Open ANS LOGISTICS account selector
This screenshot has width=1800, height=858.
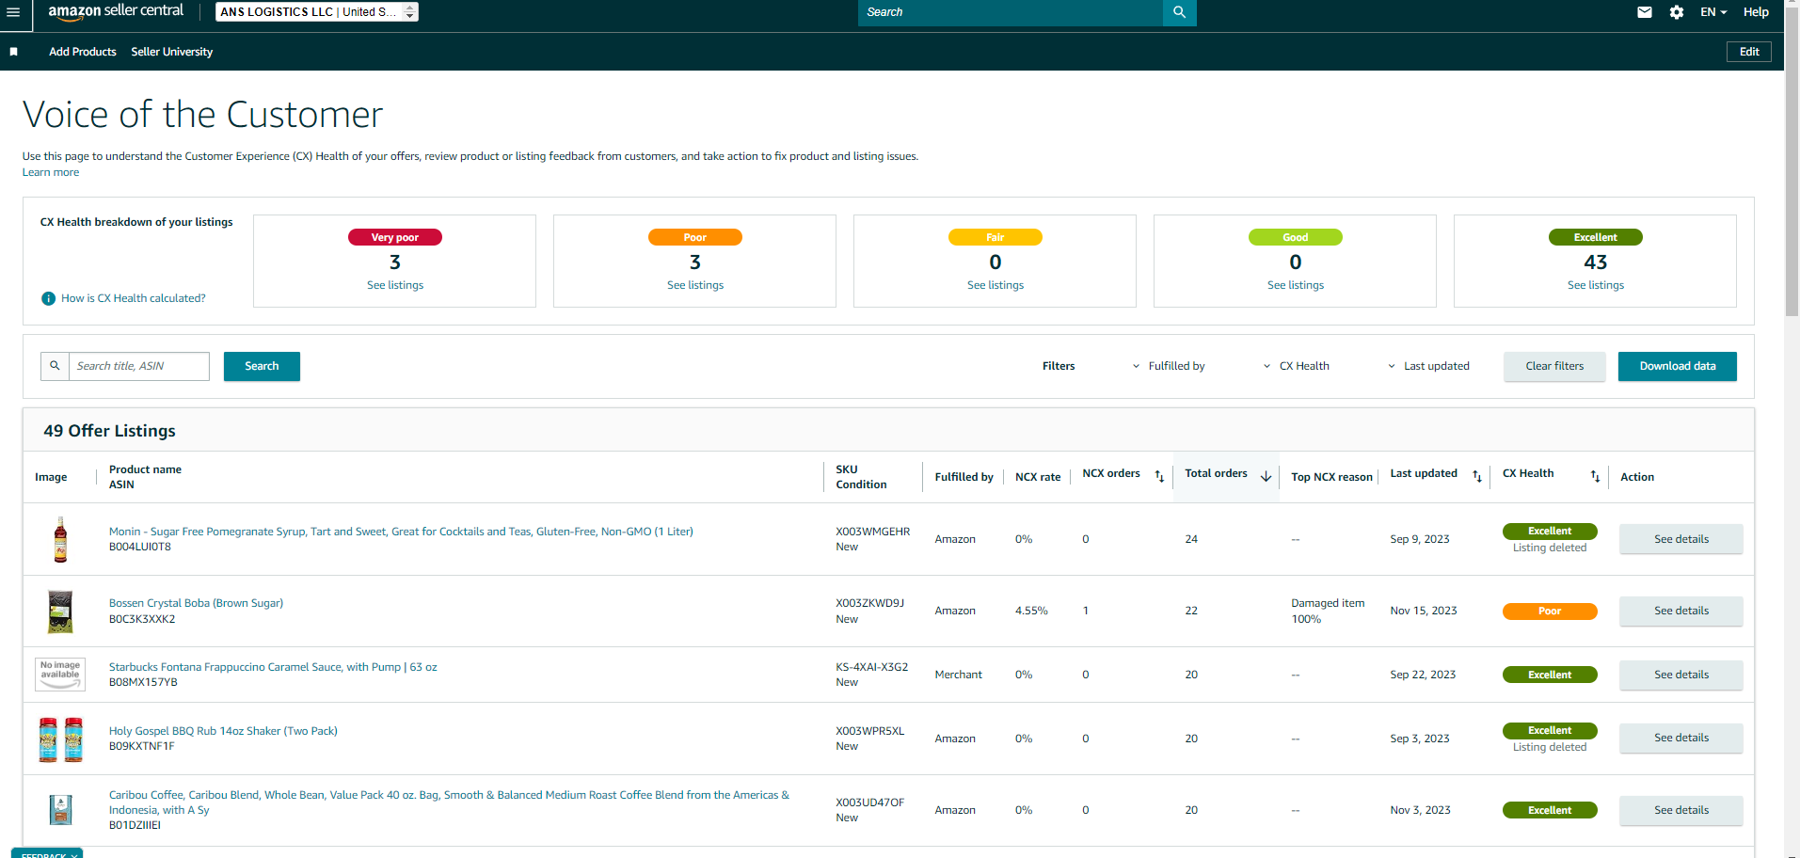pyautogui.click(x=317, y=11)
